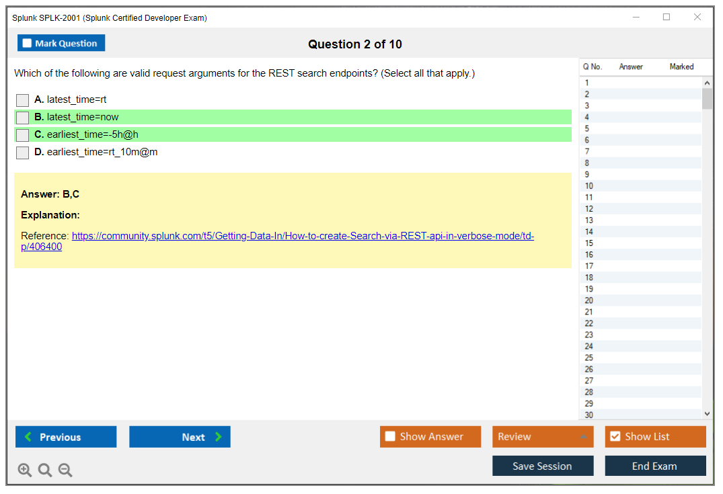Click the zoom in magnifier icon
The image size is (723, 494).
pyautogui.click(x=25, y=470)
